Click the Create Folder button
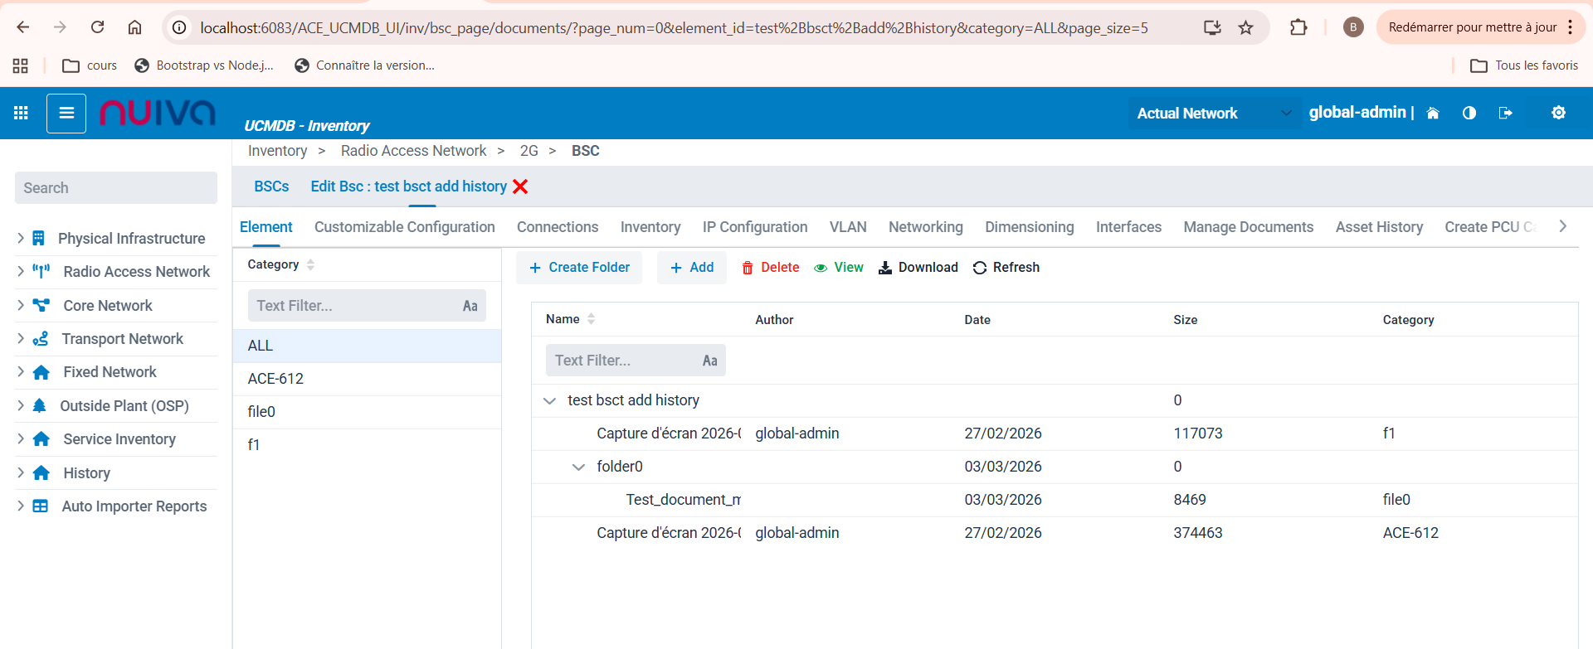1593x649 pixels. click(579, 268)
